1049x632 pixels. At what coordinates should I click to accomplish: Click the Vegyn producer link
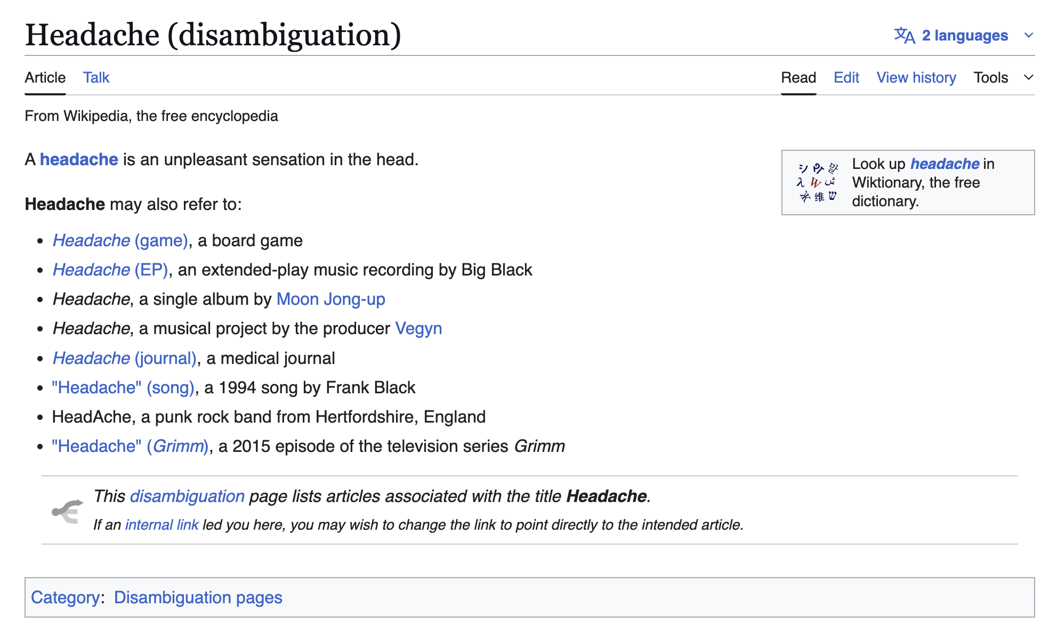pyautogui.click(x=418, y=329)
